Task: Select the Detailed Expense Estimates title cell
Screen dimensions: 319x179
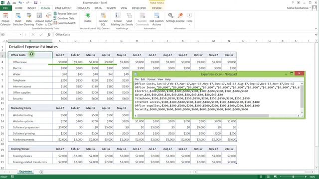Action: pos(33,47)
